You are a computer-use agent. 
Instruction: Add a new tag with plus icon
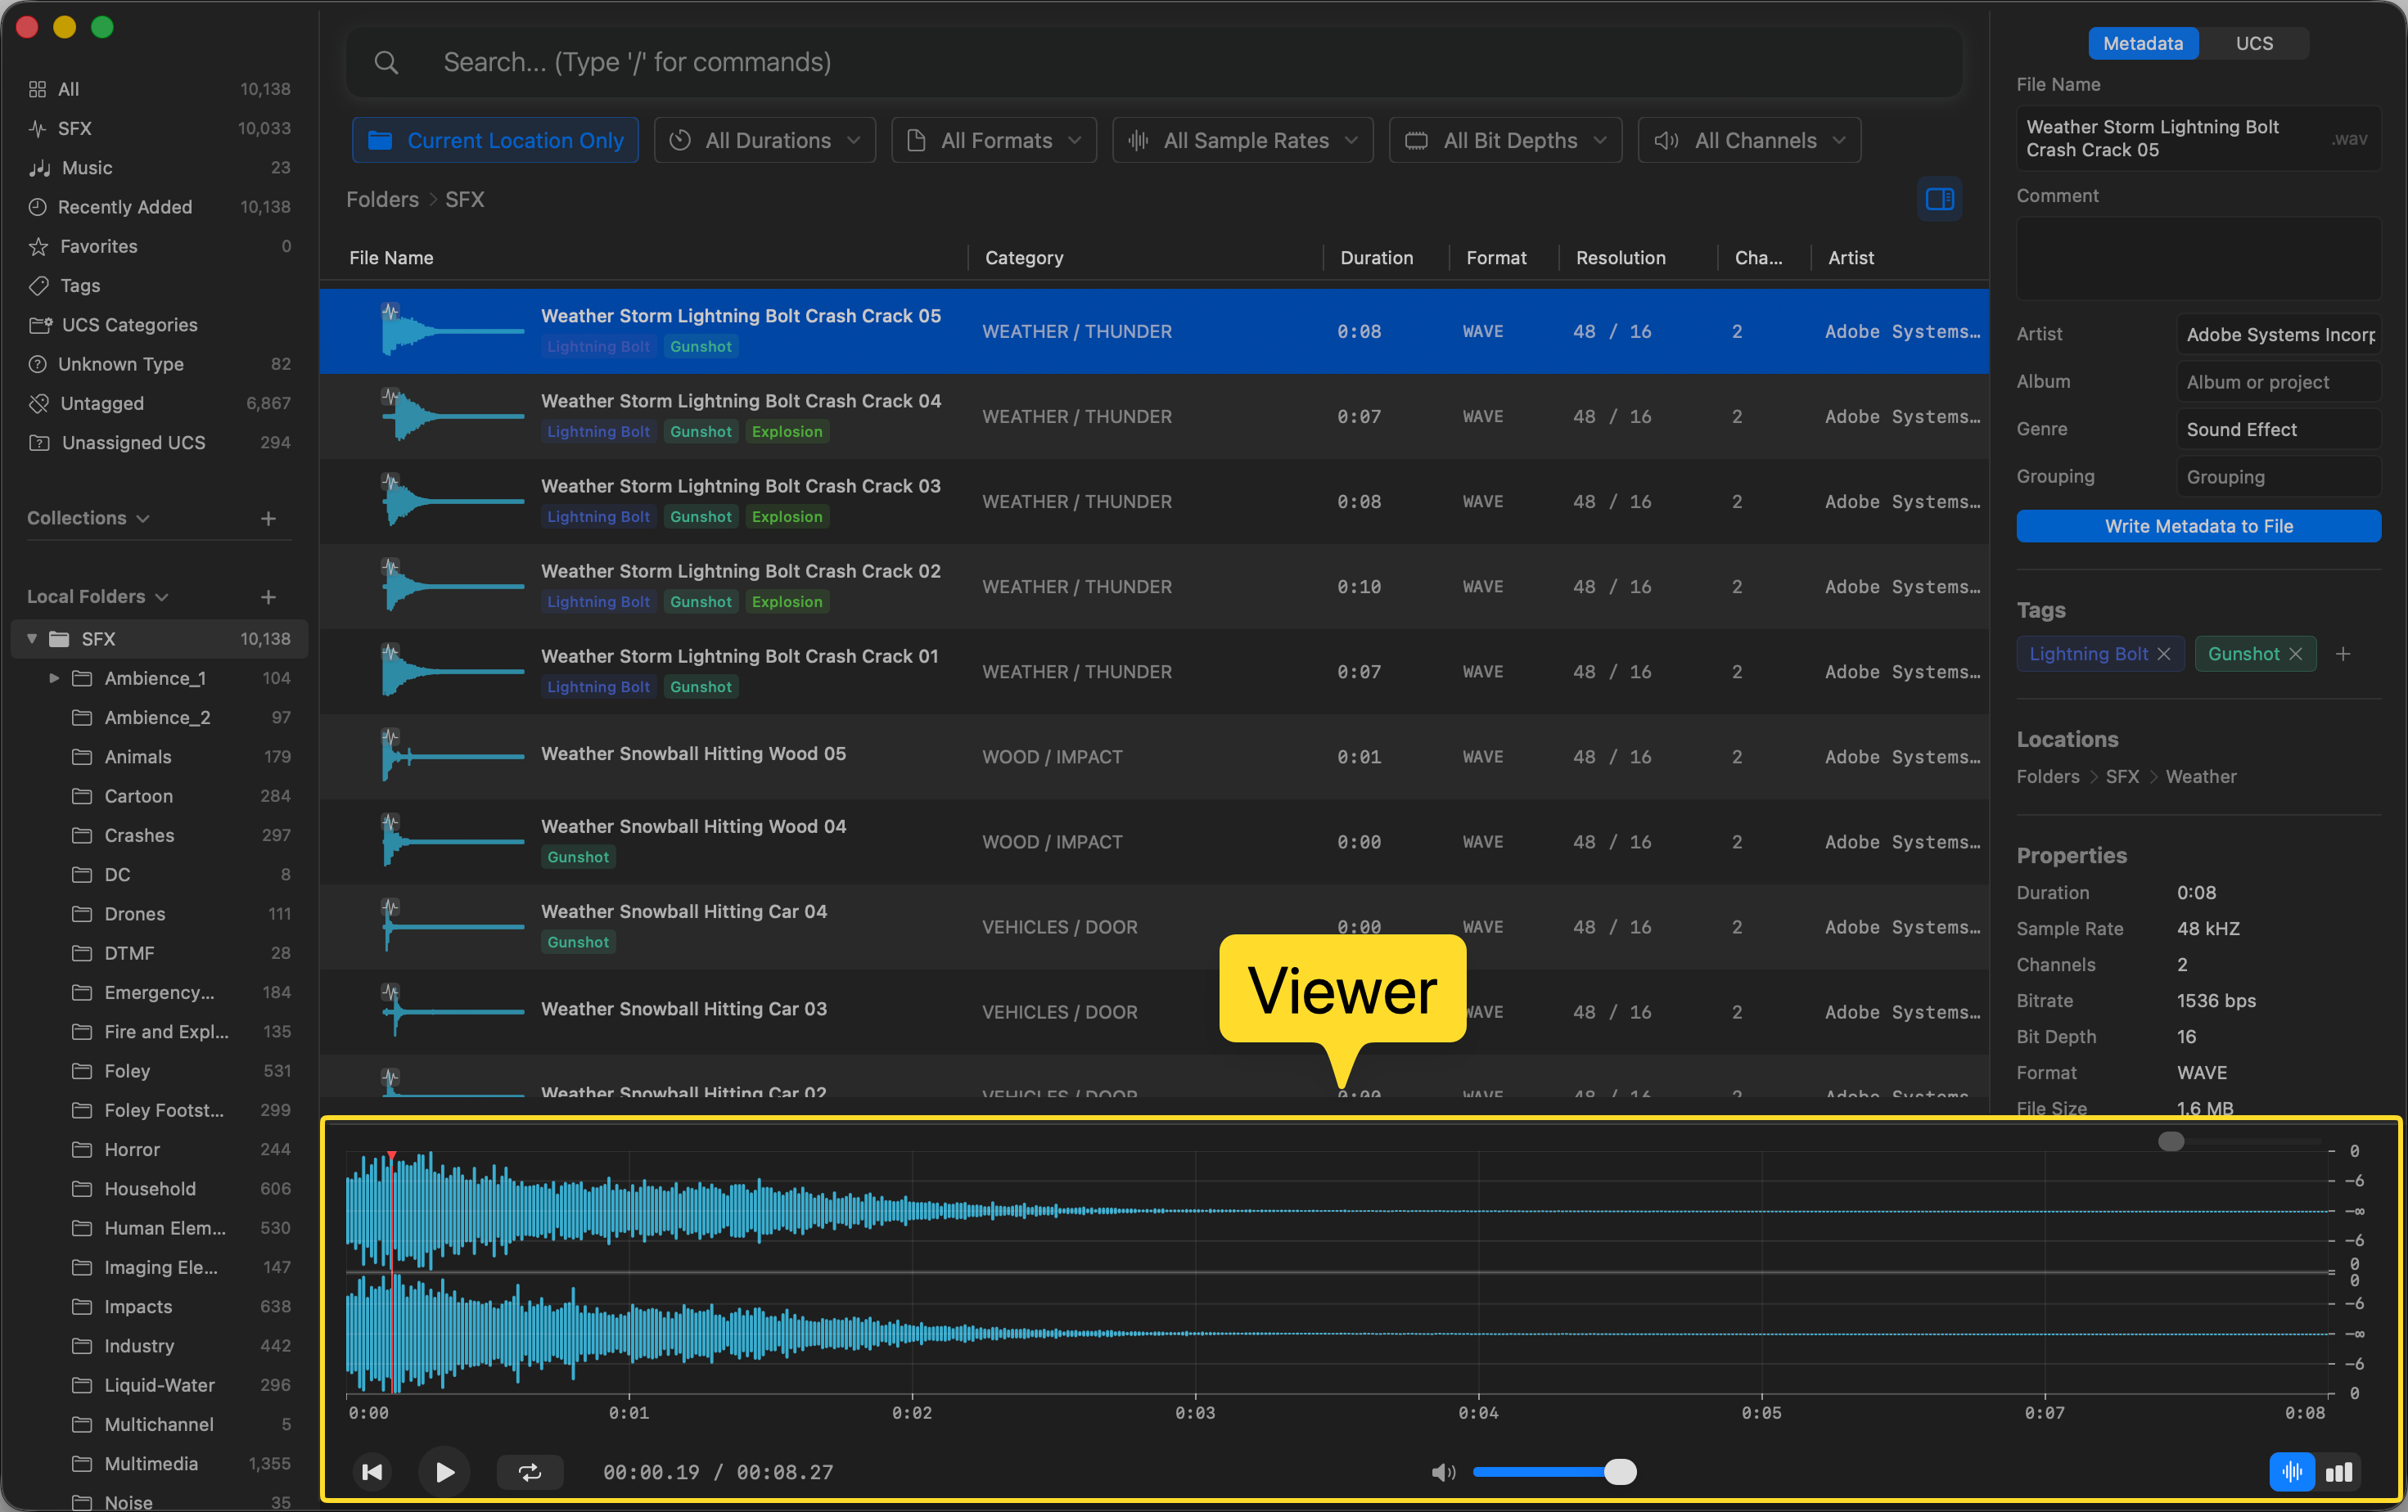pyautogui.click(x=2343, y=654)
